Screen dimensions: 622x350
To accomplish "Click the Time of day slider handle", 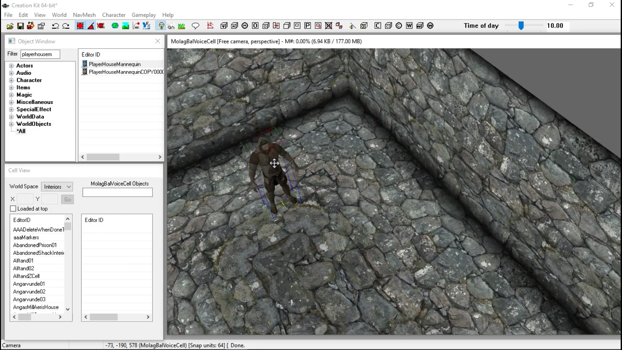I will coord(521,26).
